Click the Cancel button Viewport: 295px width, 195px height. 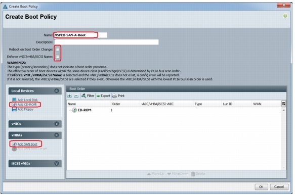(x=279, y=187)
